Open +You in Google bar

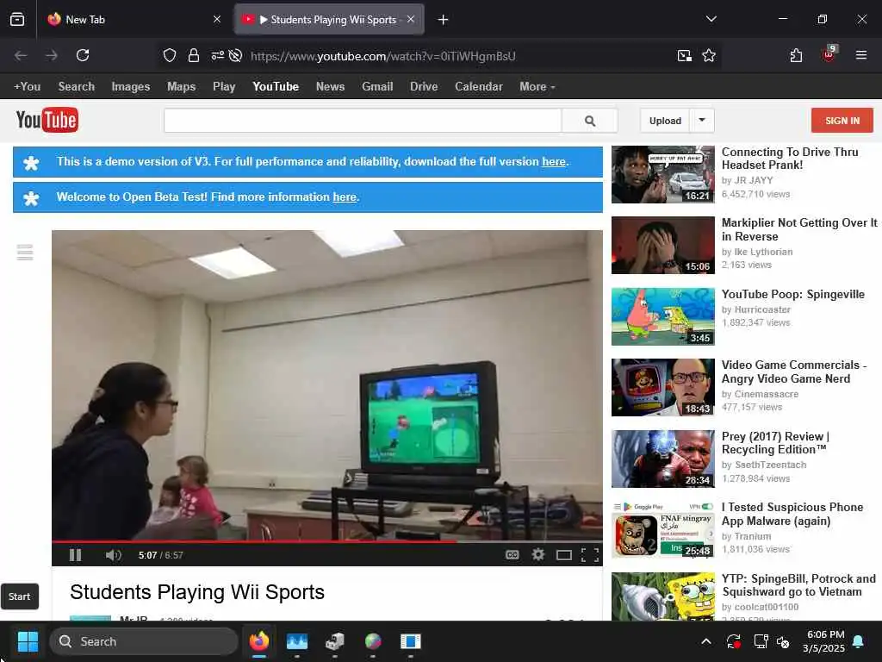pos(27,87)
